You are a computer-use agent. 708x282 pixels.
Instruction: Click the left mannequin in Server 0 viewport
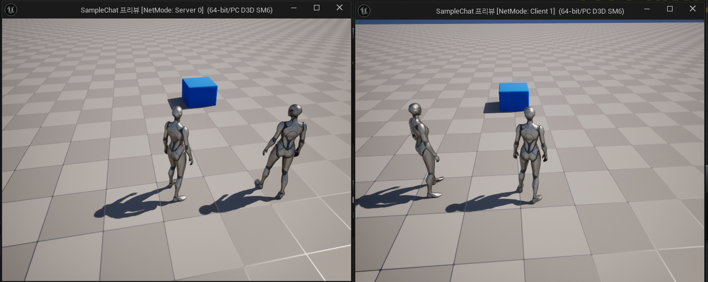[x=178, y=154]
